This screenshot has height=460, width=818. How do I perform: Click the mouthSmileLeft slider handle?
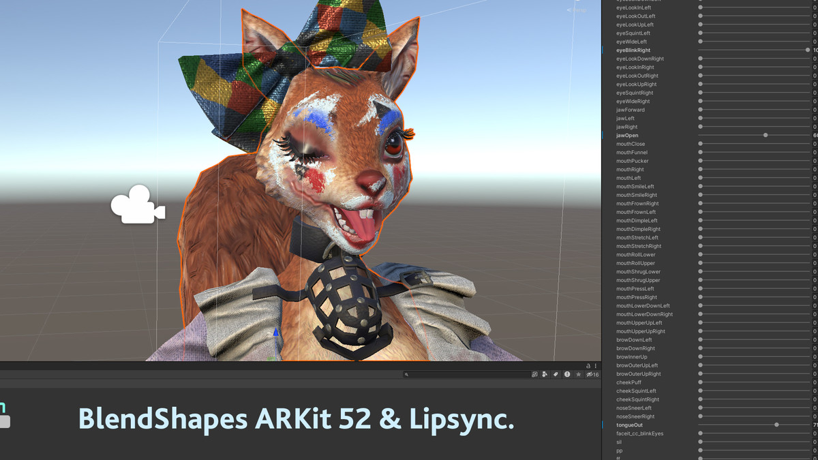(701, 187)
